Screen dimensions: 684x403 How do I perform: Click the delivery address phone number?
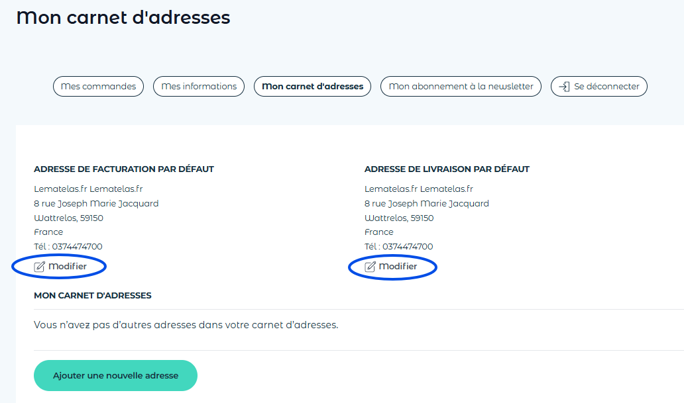408,247
